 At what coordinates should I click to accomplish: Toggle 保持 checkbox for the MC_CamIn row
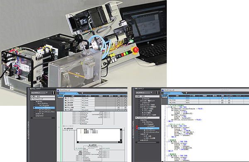tap(118, 110)
